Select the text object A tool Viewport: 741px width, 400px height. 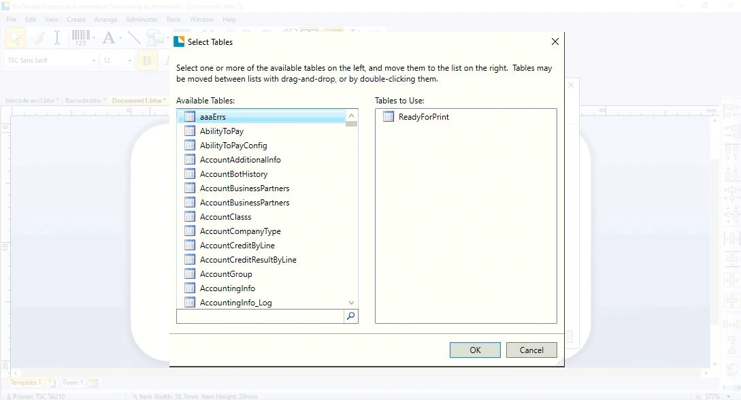(109, 37)
